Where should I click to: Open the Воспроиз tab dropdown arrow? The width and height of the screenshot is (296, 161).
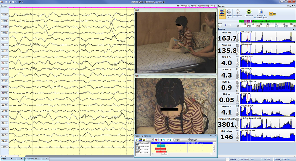36,159
